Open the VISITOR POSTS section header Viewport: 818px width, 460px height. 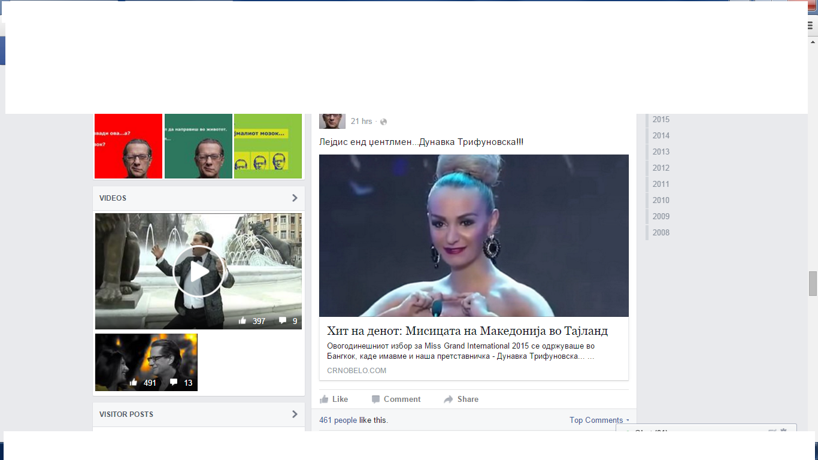(x=126, y=414)
